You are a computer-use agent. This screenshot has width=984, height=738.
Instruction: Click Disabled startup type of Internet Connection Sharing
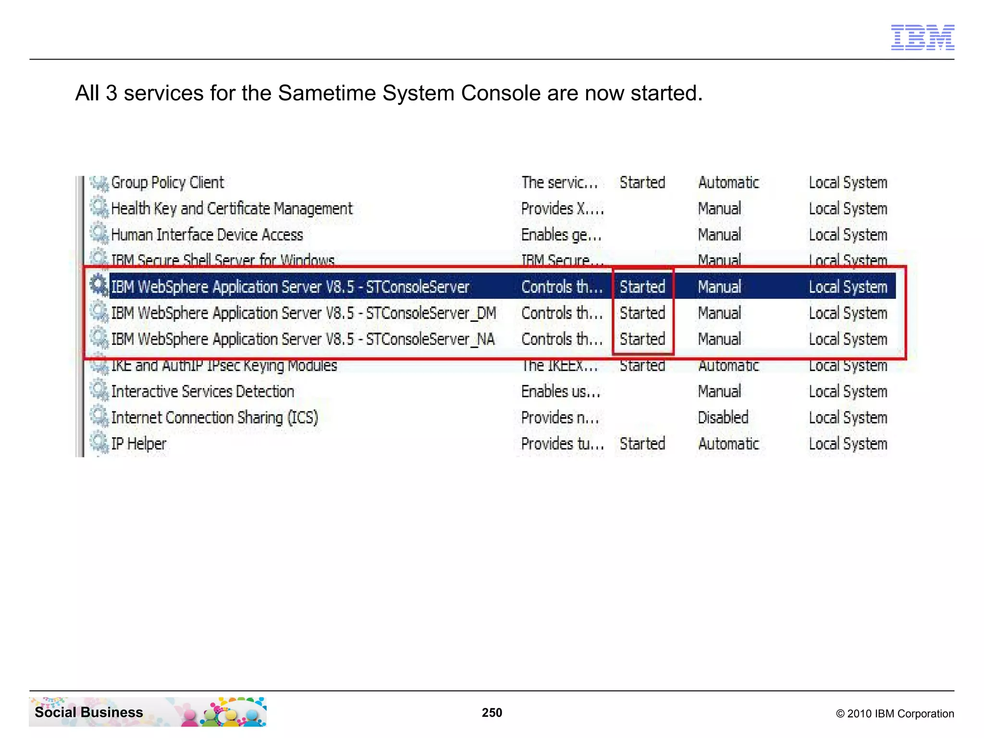coord(723,417)
